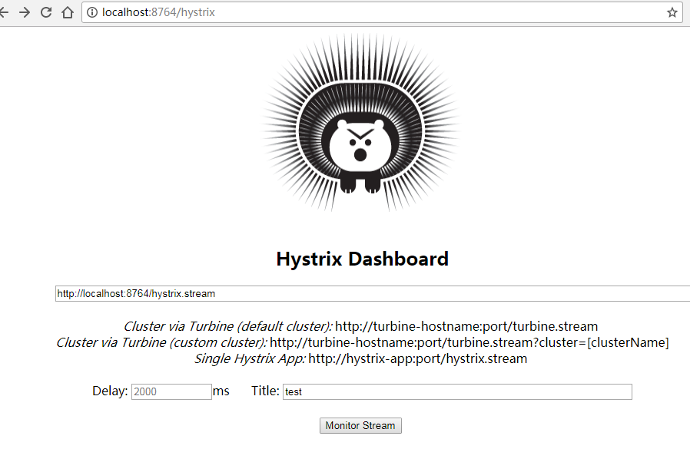Viewport: 690px width, 449px height.
Task: Click the Single Hystrix App label
Action: [x=250, y=358]
